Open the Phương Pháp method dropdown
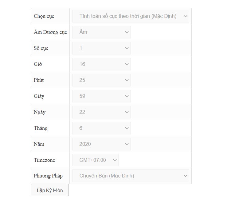The height and width of the screenshot is (219, 227). pyautogui.click(x=130, y=176)
